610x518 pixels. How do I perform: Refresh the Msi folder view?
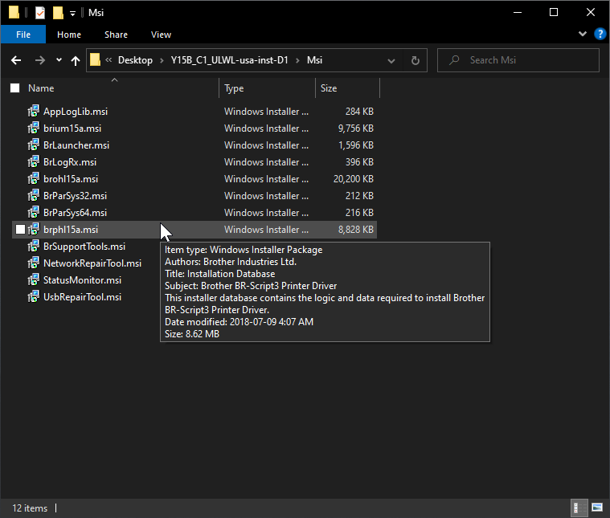pyautogui.click(x=415, y=60)
